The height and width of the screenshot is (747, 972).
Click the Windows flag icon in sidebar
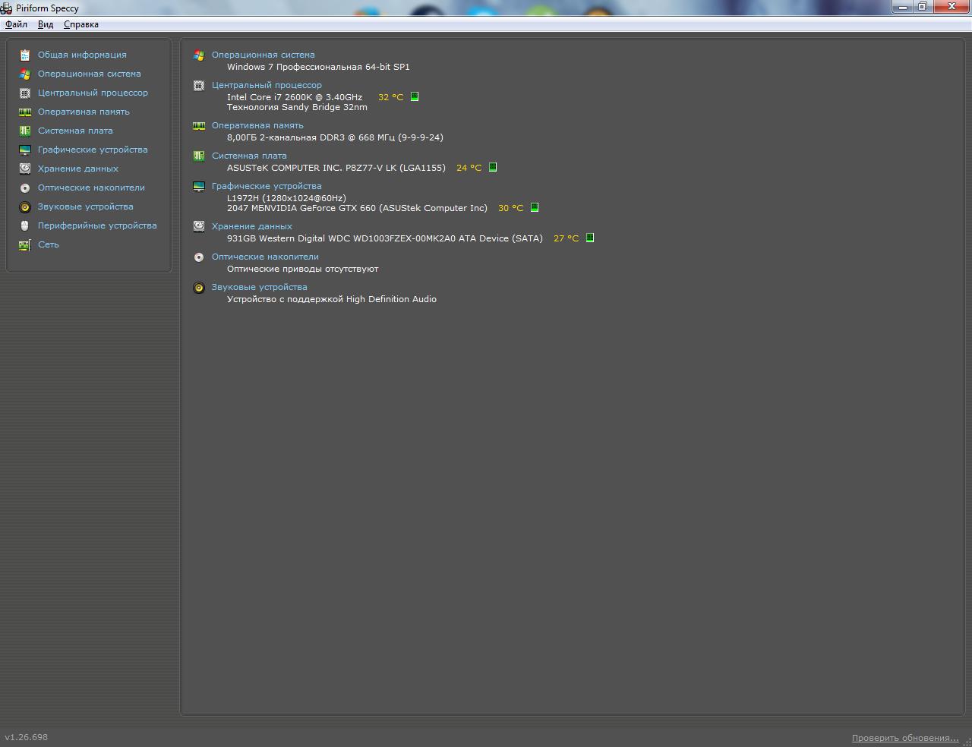click(25, 74)
